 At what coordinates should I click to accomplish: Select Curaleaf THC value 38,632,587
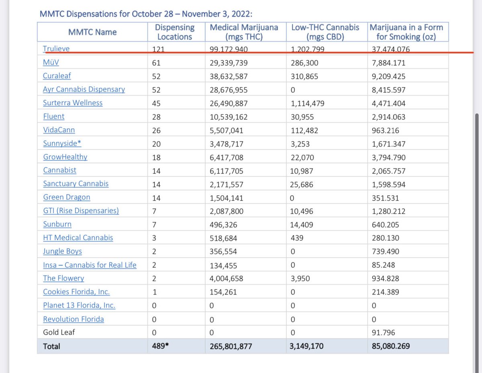tap(229, 76)
